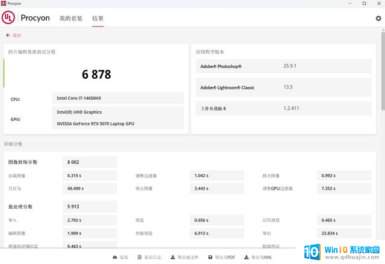Click the 详细分数 section heading

click(13, 144)
